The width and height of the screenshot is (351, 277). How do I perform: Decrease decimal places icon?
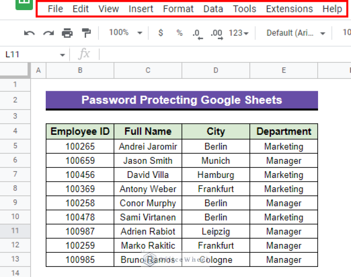point(197,34)
